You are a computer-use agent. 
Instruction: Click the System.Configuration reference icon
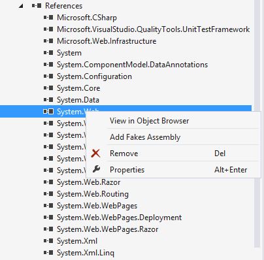click(48, 76)
